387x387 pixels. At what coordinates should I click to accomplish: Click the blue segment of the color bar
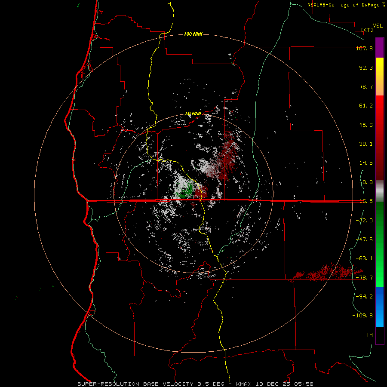point(380,307)
